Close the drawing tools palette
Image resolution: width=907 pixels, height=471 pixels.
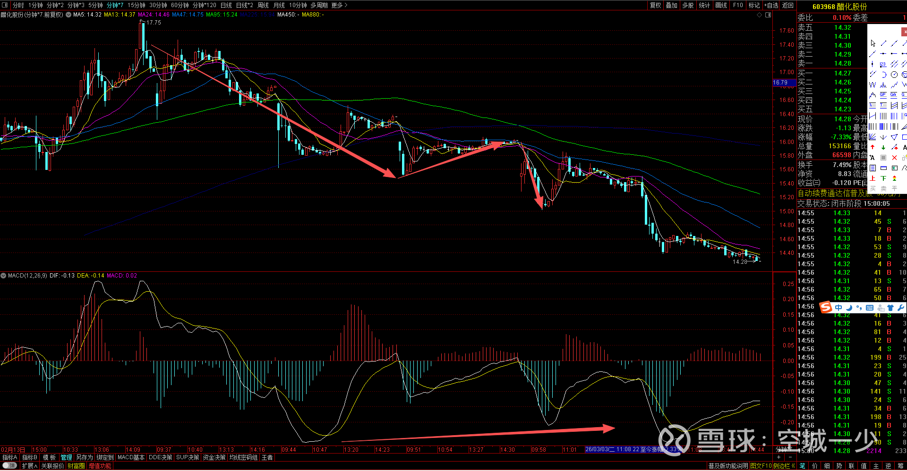point(904,32)
